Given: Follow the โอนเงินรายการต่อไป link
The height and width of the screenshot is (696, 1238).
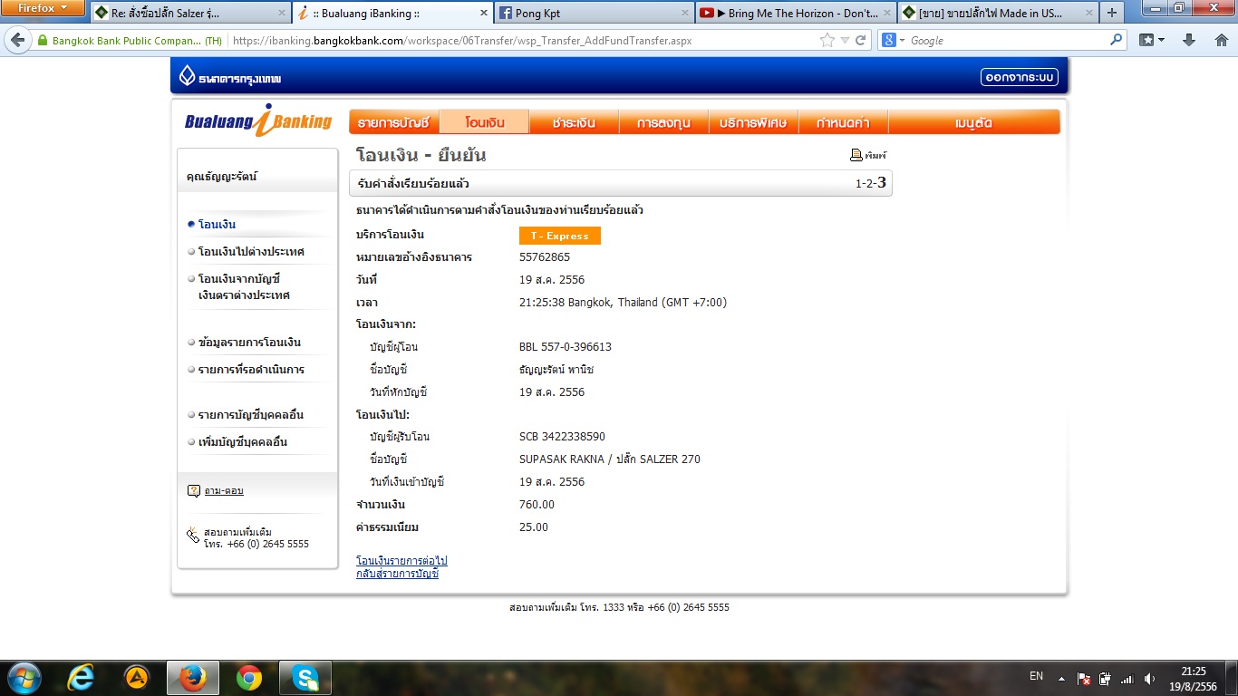Looking at the screenshot, I should click(401, 561).
